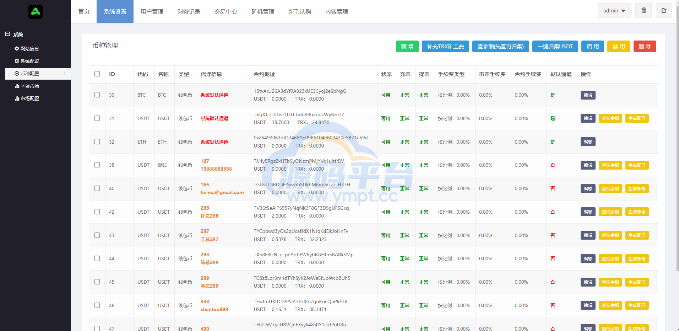Switch to 新币认购 tab
The image size is (679, 331).
(300, 11)
